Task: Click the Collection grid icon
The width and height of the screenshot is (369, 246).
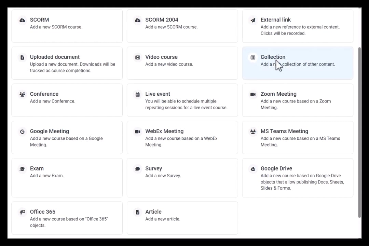Action: [x=253, y=57]
